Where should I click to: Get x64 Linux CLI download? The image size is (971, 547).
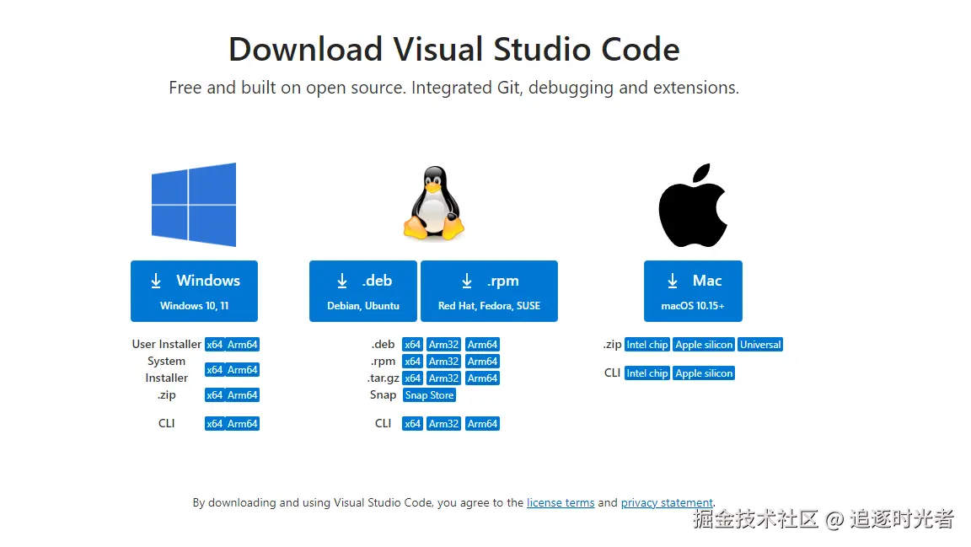tap(412, 424)
